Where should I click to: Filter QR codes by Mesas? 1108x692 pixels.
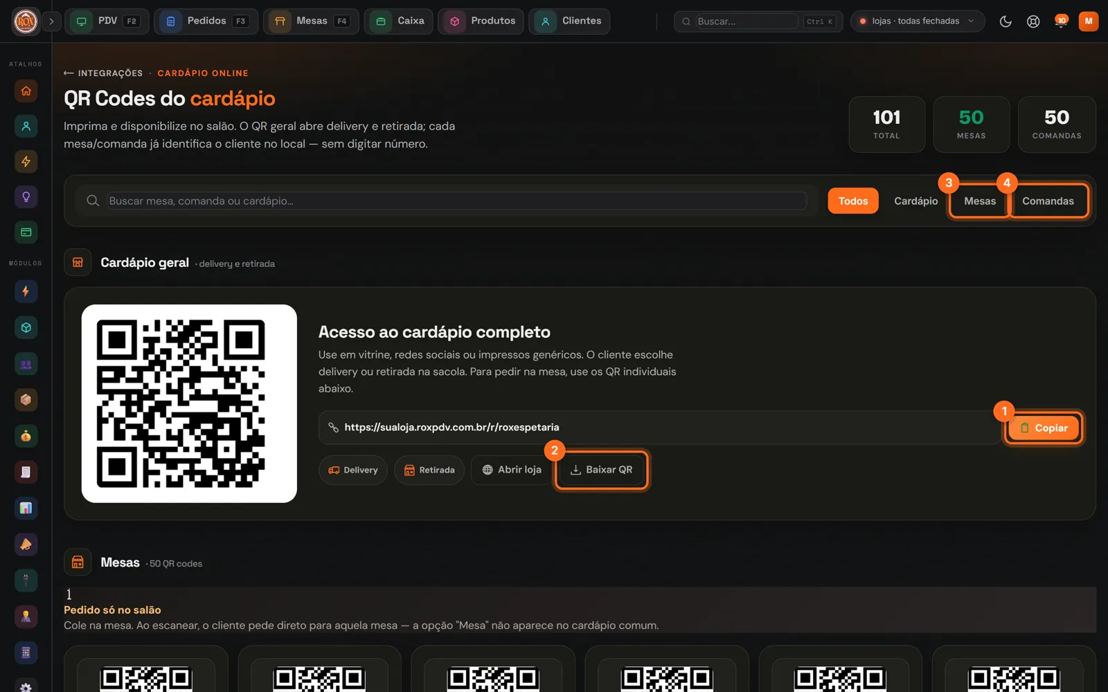click(980, 201)
